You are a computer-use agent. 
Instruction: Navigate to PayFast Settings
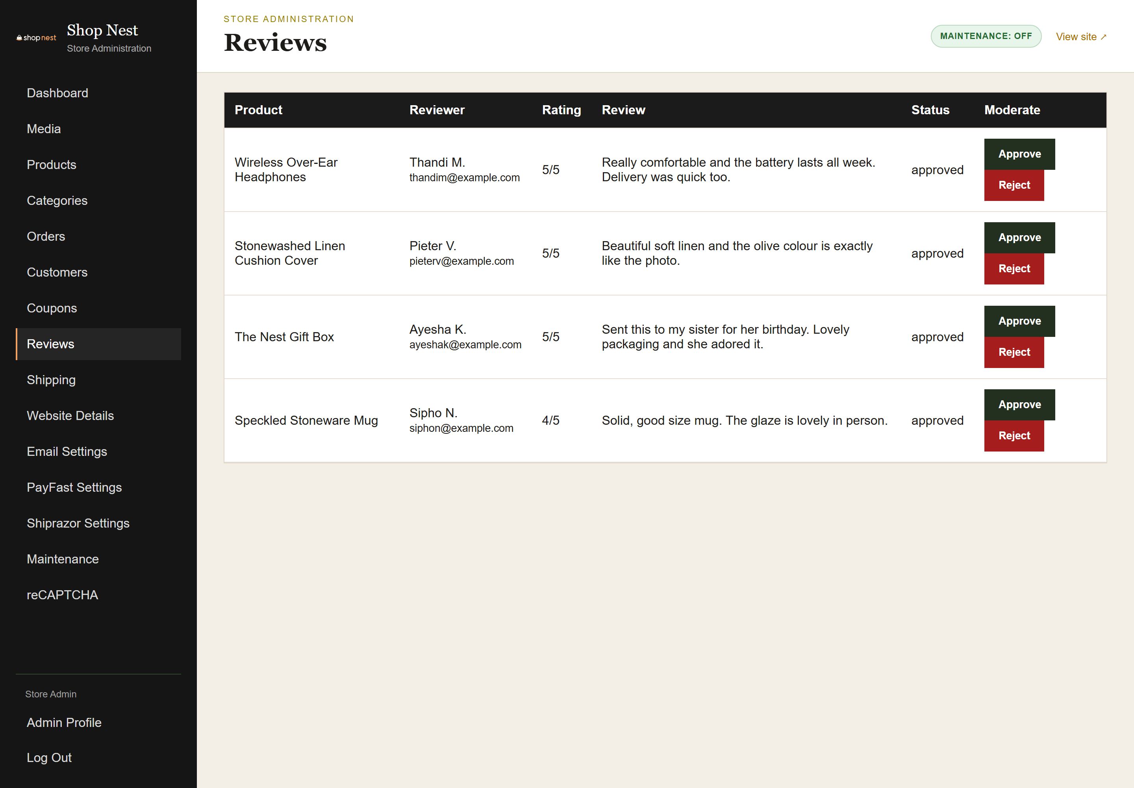pyautogui.click(x=98, y=487)
